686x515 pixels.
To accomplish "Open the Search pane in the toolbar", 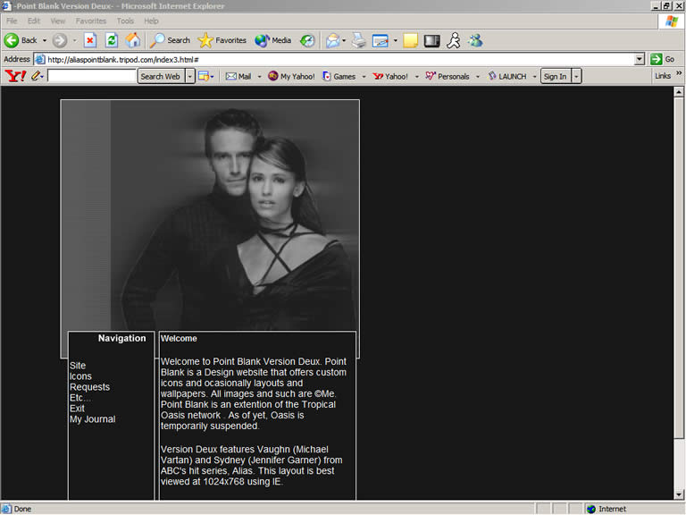I will 170,40.
